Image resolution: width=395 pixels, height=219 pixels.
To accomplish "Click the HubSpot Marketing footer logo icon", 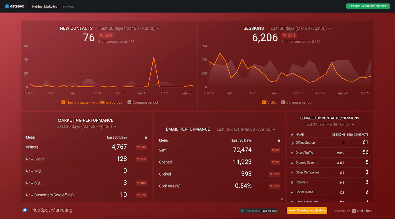I will (25, 210).
